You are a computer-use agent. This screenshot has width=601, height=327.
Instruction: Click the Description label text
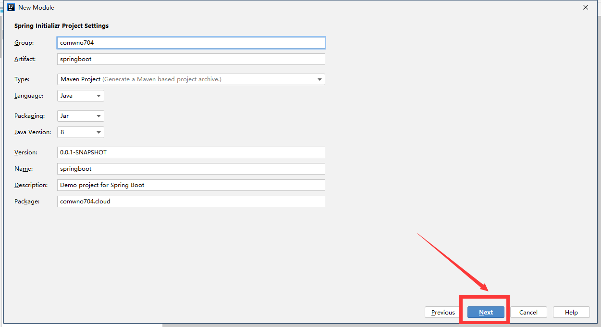[31, 185]
